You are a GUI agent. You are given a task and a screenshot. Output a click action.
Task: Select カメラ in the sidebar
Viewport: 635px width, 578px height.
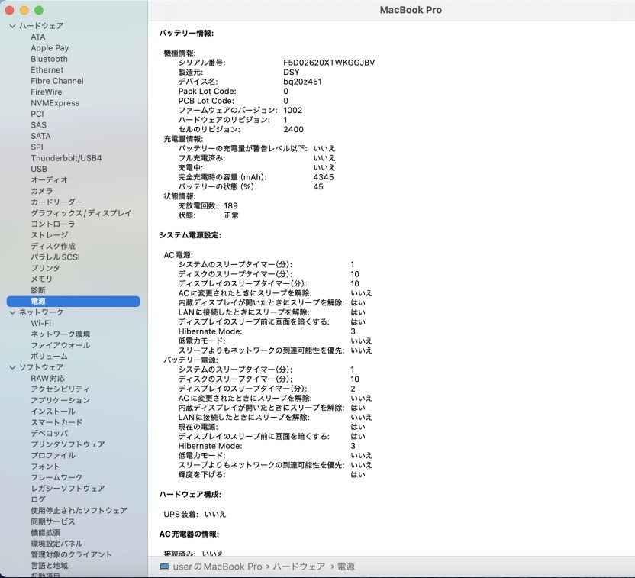point(42,191)
